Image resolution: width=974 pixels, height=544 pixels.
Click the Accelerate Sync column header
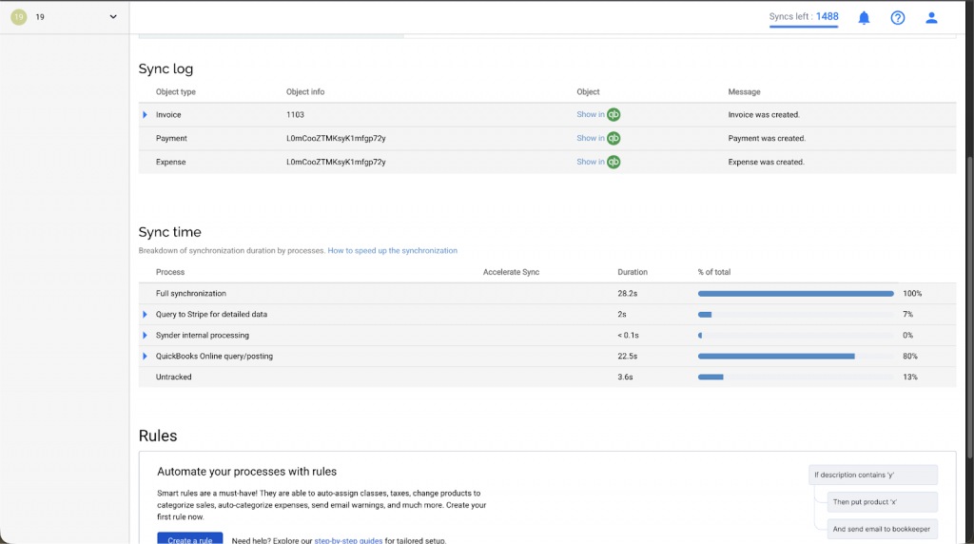[511, 272]
